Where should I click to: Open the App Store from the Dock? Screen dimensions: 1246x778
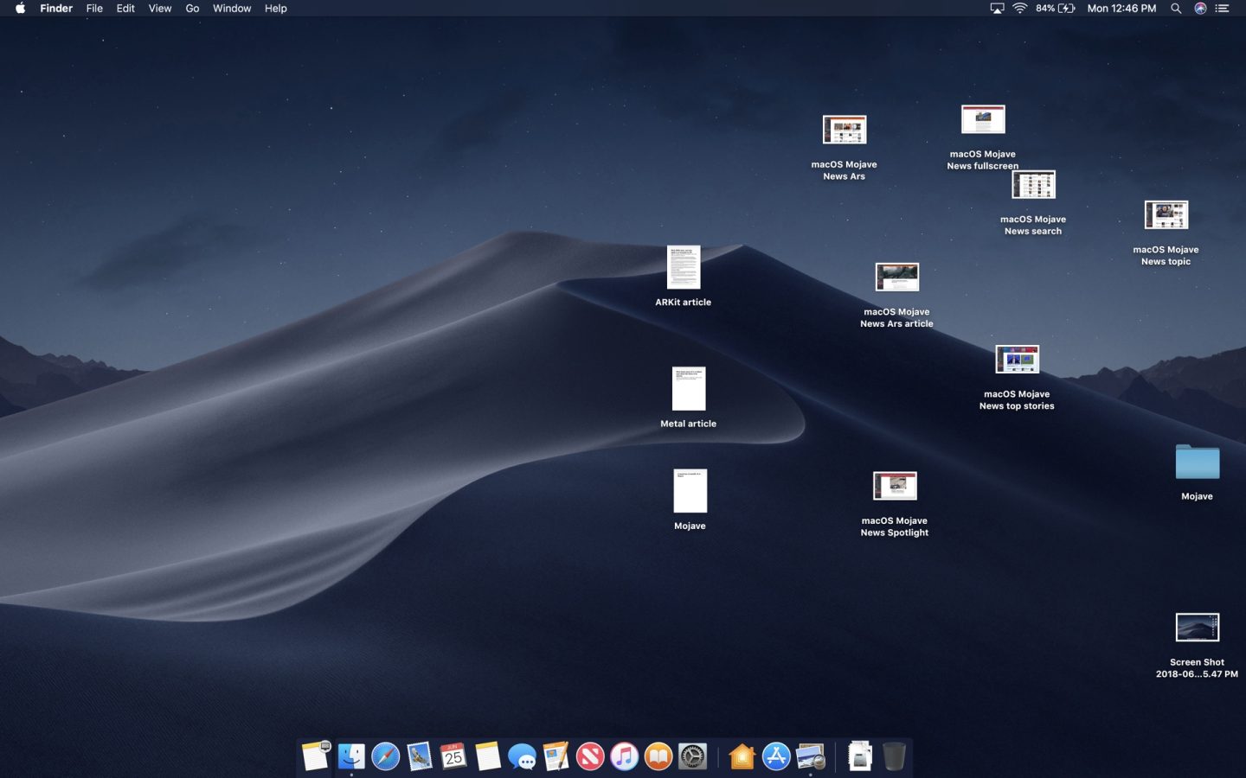tap(775, 756)
